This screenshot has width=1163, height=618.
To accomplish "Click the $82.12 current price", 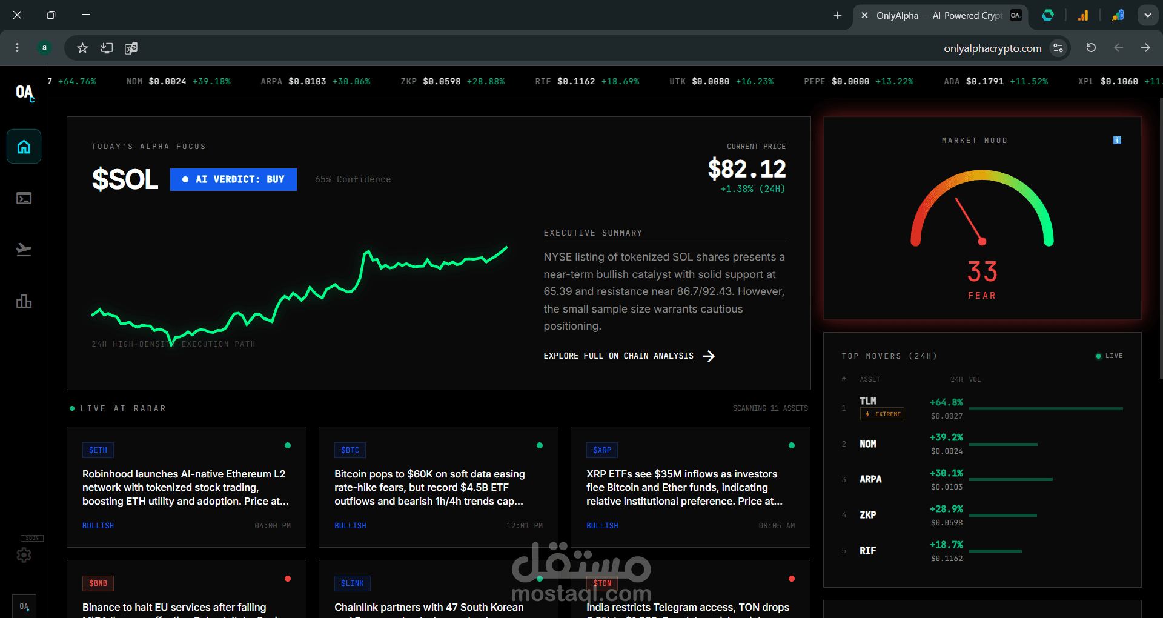I will click(747, 168).
